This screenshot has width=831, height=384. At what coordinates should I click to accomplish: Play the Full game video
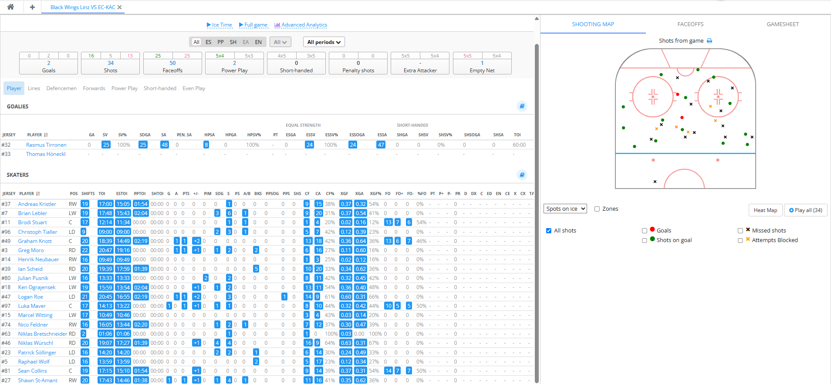pyautogui.click(x=253, y=25)
